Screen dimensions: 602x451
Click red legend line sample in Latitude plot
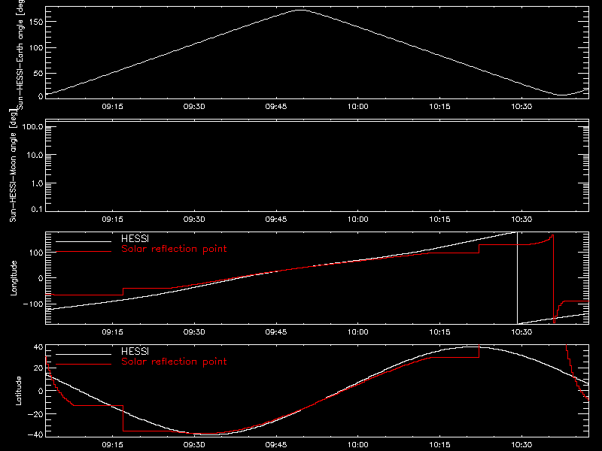[x=84, y=365]
